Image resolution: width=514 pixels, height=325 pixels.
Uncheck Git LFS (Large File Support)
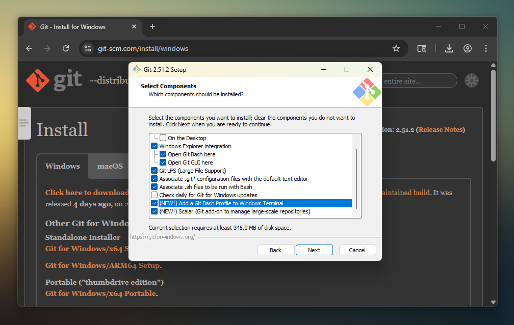click(154, 170)
